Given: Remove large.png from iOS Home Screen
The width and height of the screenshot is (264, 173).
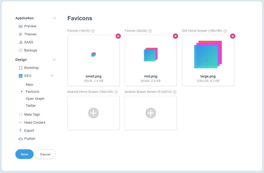Looking at the screenshot, I should tap(232, 36).
